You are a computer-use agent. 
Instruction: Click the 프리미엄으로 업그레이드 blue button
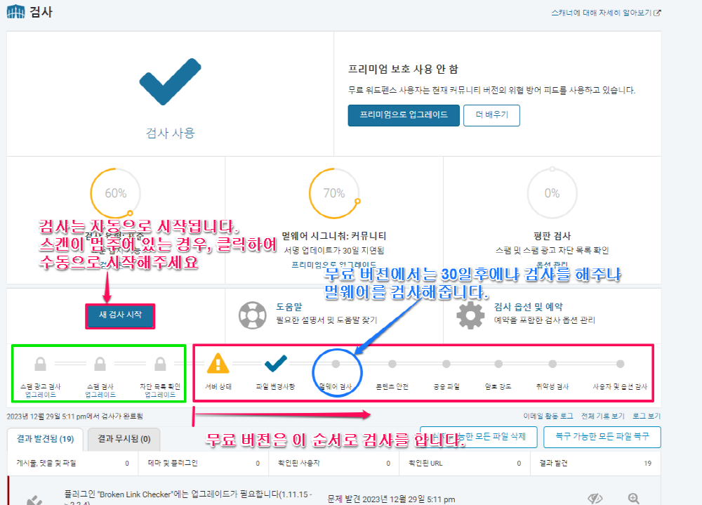404,115
